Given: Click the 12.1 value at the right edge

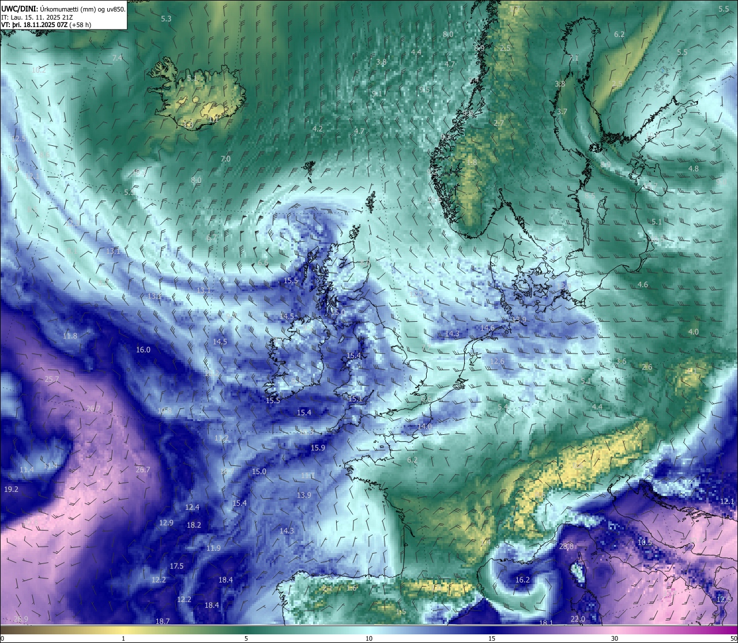Looking at the screenshot, I should click(728, 501).
